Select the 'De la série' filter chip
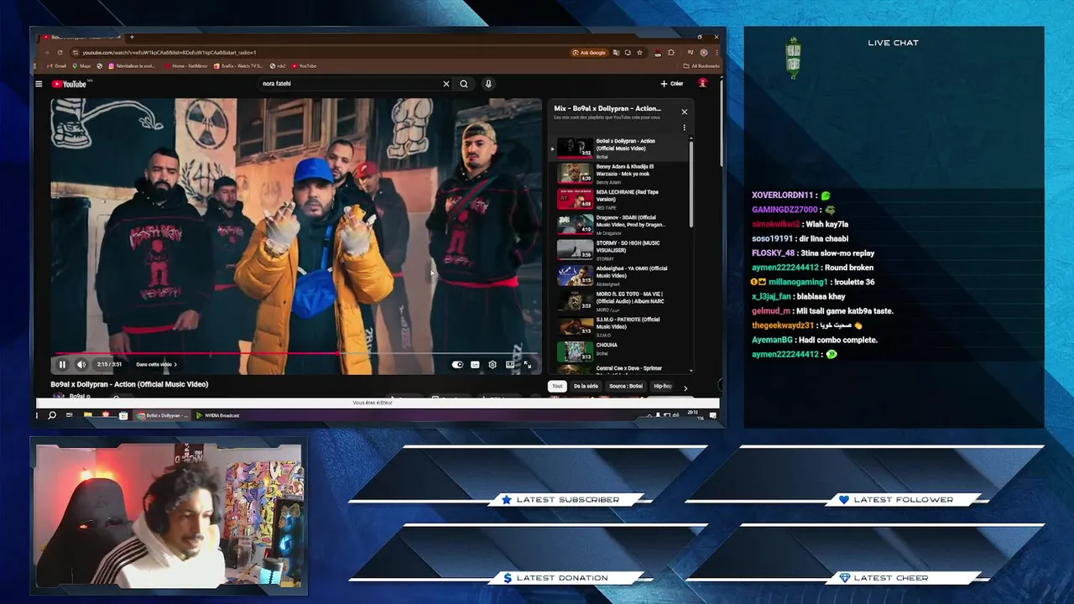 point(586,386)
